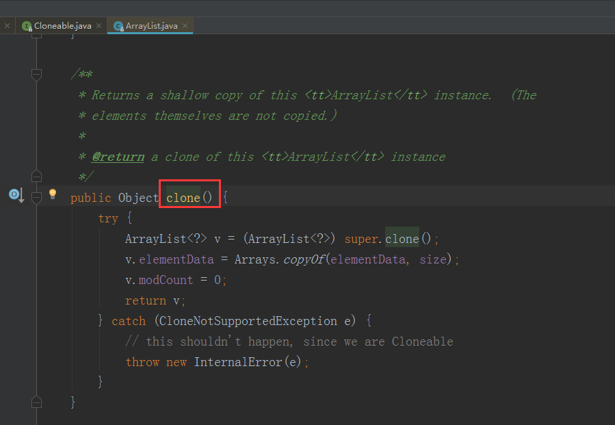The height and width of the screenshot is (425, 615).
Task: Close the ArrayList.java tab
Action: [185, 25]
